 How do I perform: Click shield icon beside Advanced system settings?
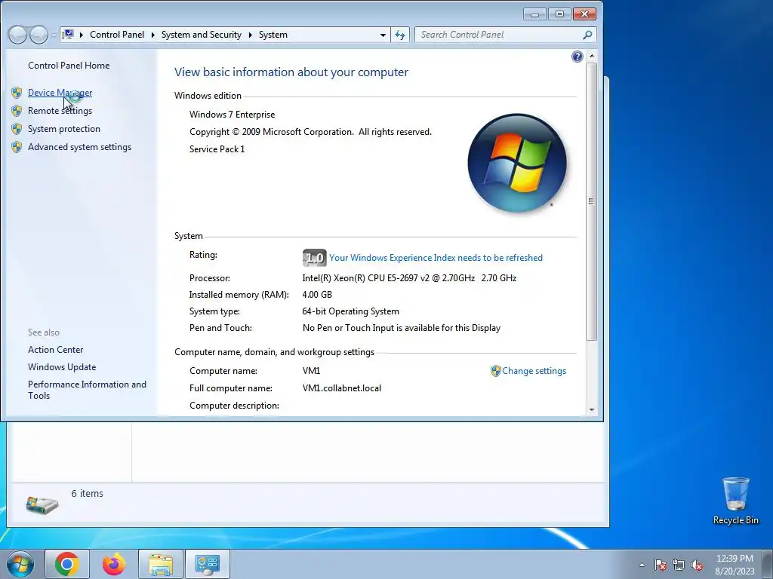(17, 147)
